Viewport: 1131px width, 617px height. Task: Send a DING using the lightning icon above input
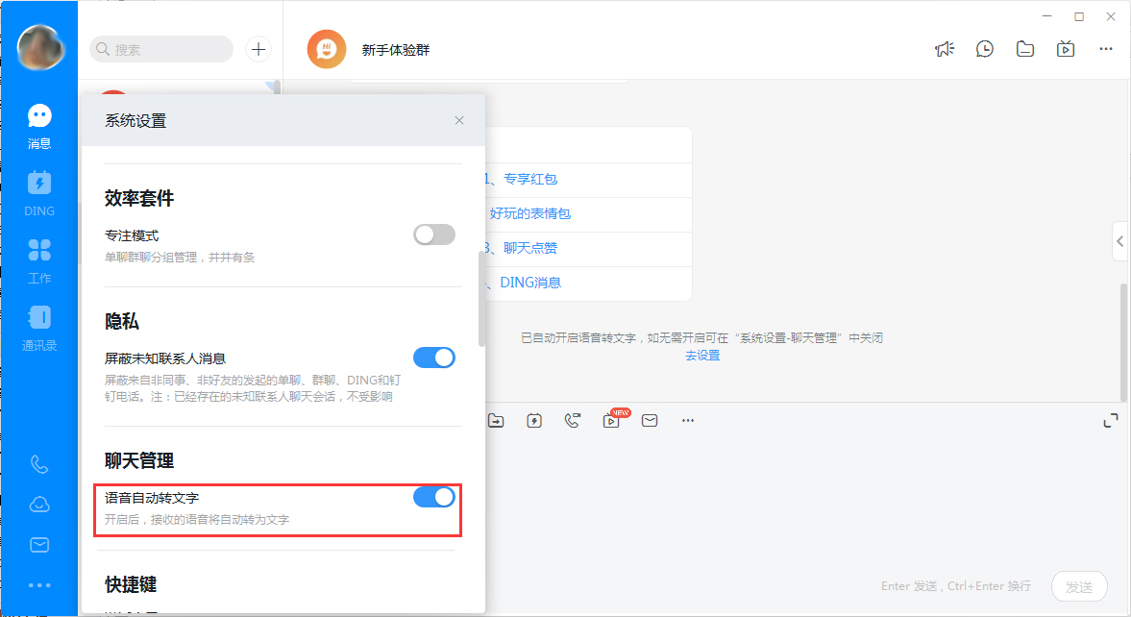coord(534,420)
